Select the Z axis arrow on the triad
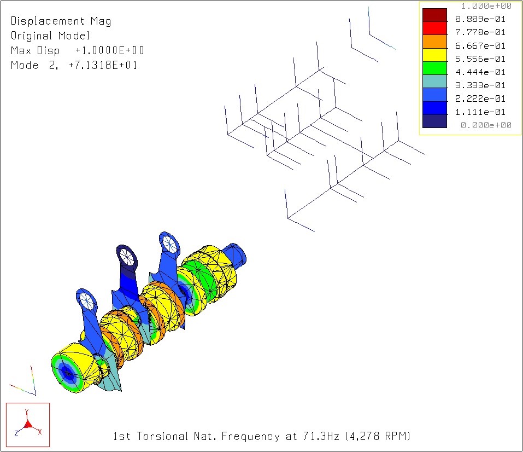This screenshot has width=523, height=452. click(x=18, y=433)
